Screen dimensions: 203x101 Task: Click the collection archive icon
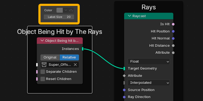44,64
